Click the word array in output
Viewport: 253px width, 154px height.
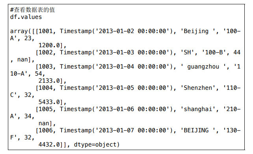point(19,31)
